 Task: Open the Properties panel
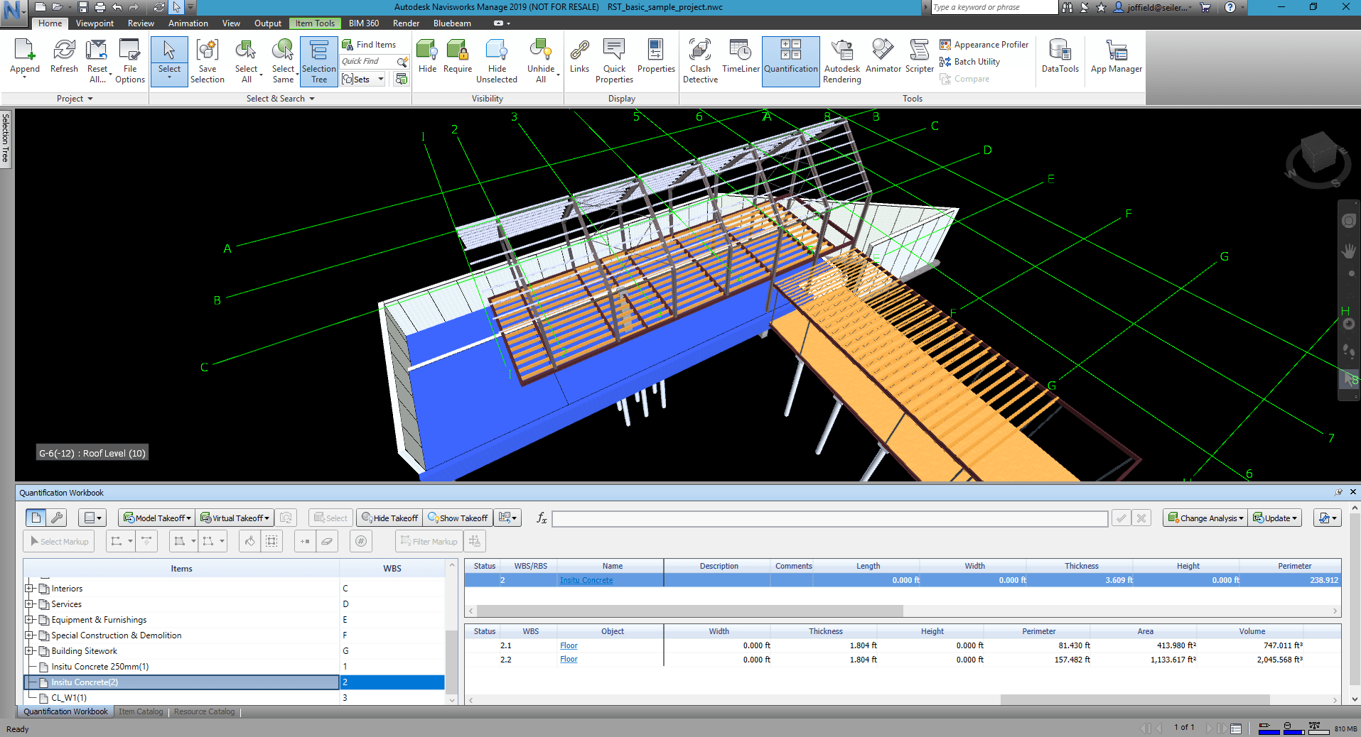(x=656, y=57)
